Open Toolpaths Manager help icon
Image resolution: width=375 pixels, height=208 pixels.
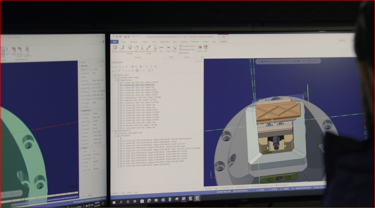click(155, 67)
